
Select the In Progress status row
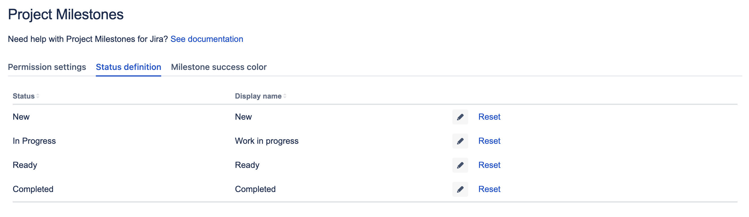click(x=34, y=141)
